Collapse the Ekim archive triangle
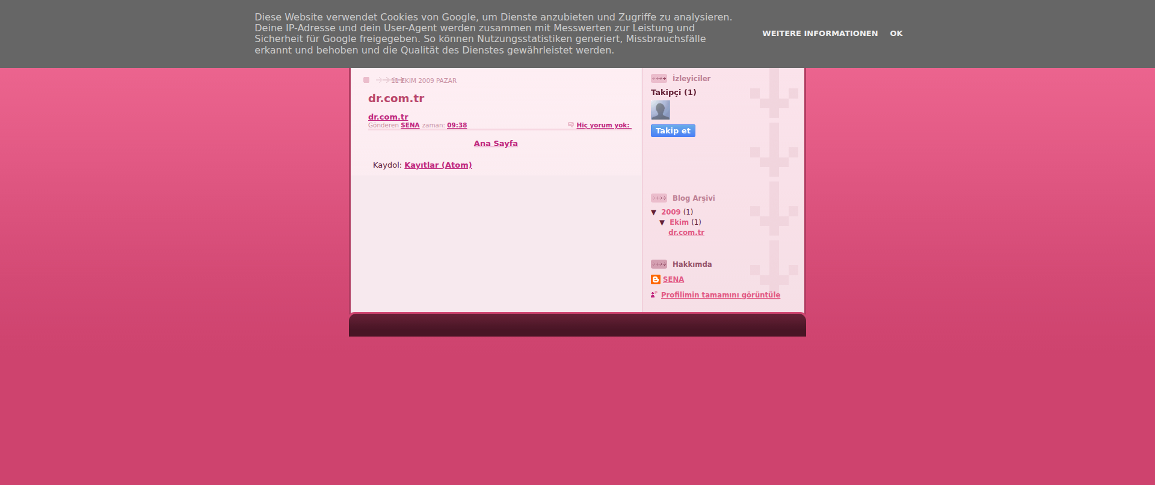The image size is (1155, 485). [662, 222]
